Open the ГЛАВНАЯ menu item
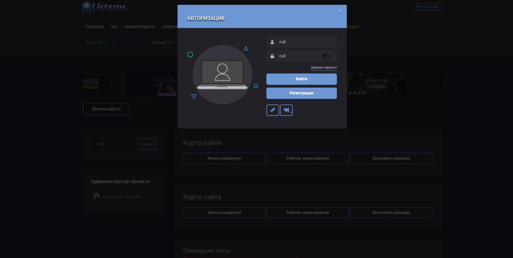Viewport: 513px width, 258px height. click(x=95, y=27)
